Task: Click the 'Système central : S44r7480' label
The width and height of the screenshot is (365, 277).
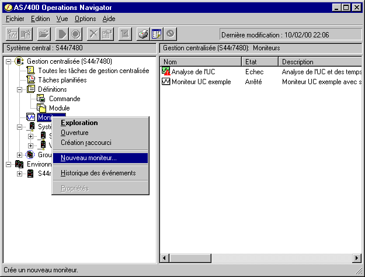Action: click(44, 48)
